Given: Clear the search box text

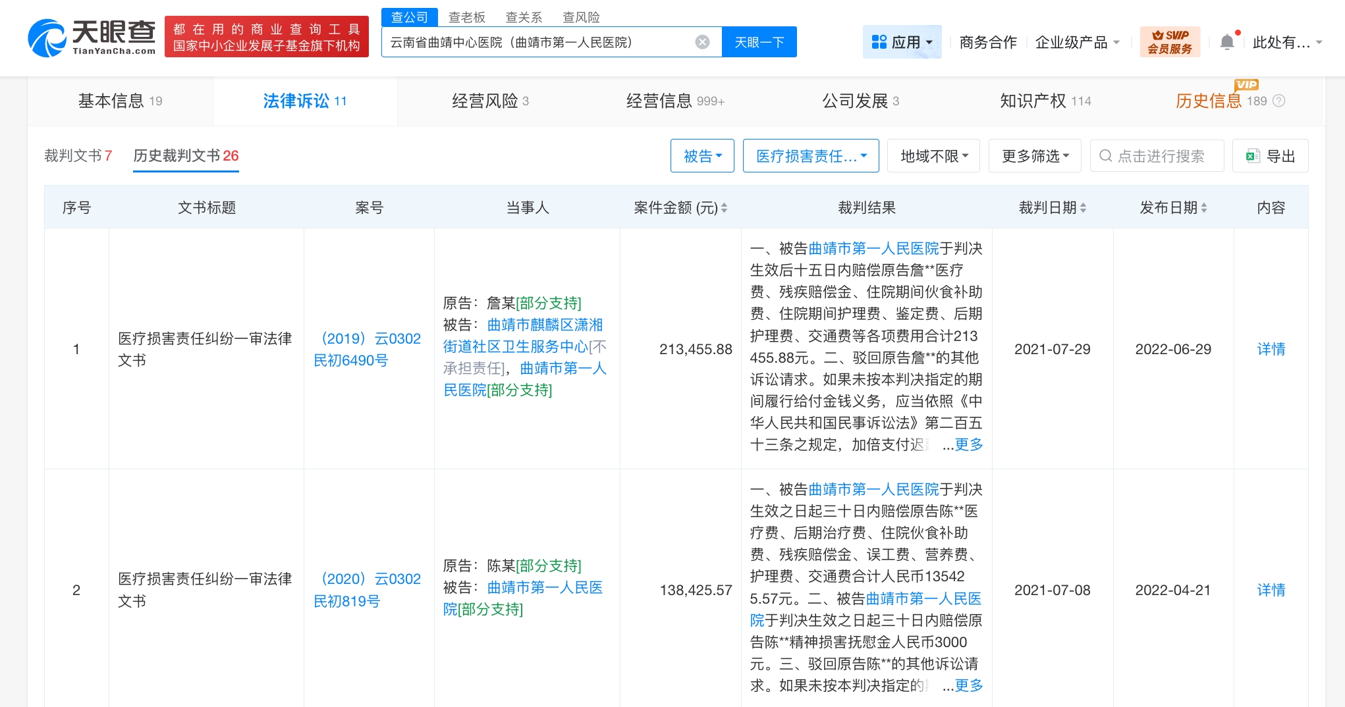Looking at the screenshot, I should pos(703,42).
